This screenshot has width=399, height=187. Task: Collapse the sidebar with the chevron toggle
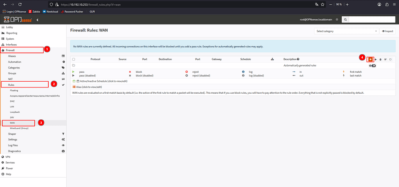pos(37,20)
